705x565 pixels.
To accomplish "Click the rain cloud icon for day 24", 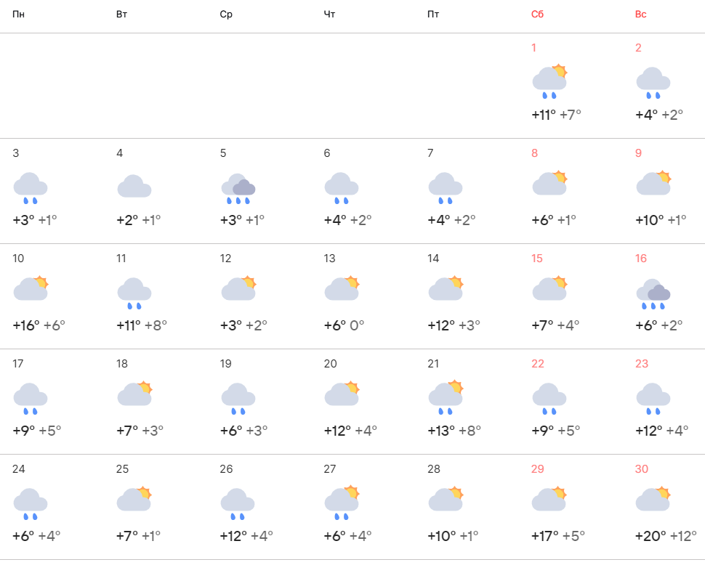I will [31, 503].
